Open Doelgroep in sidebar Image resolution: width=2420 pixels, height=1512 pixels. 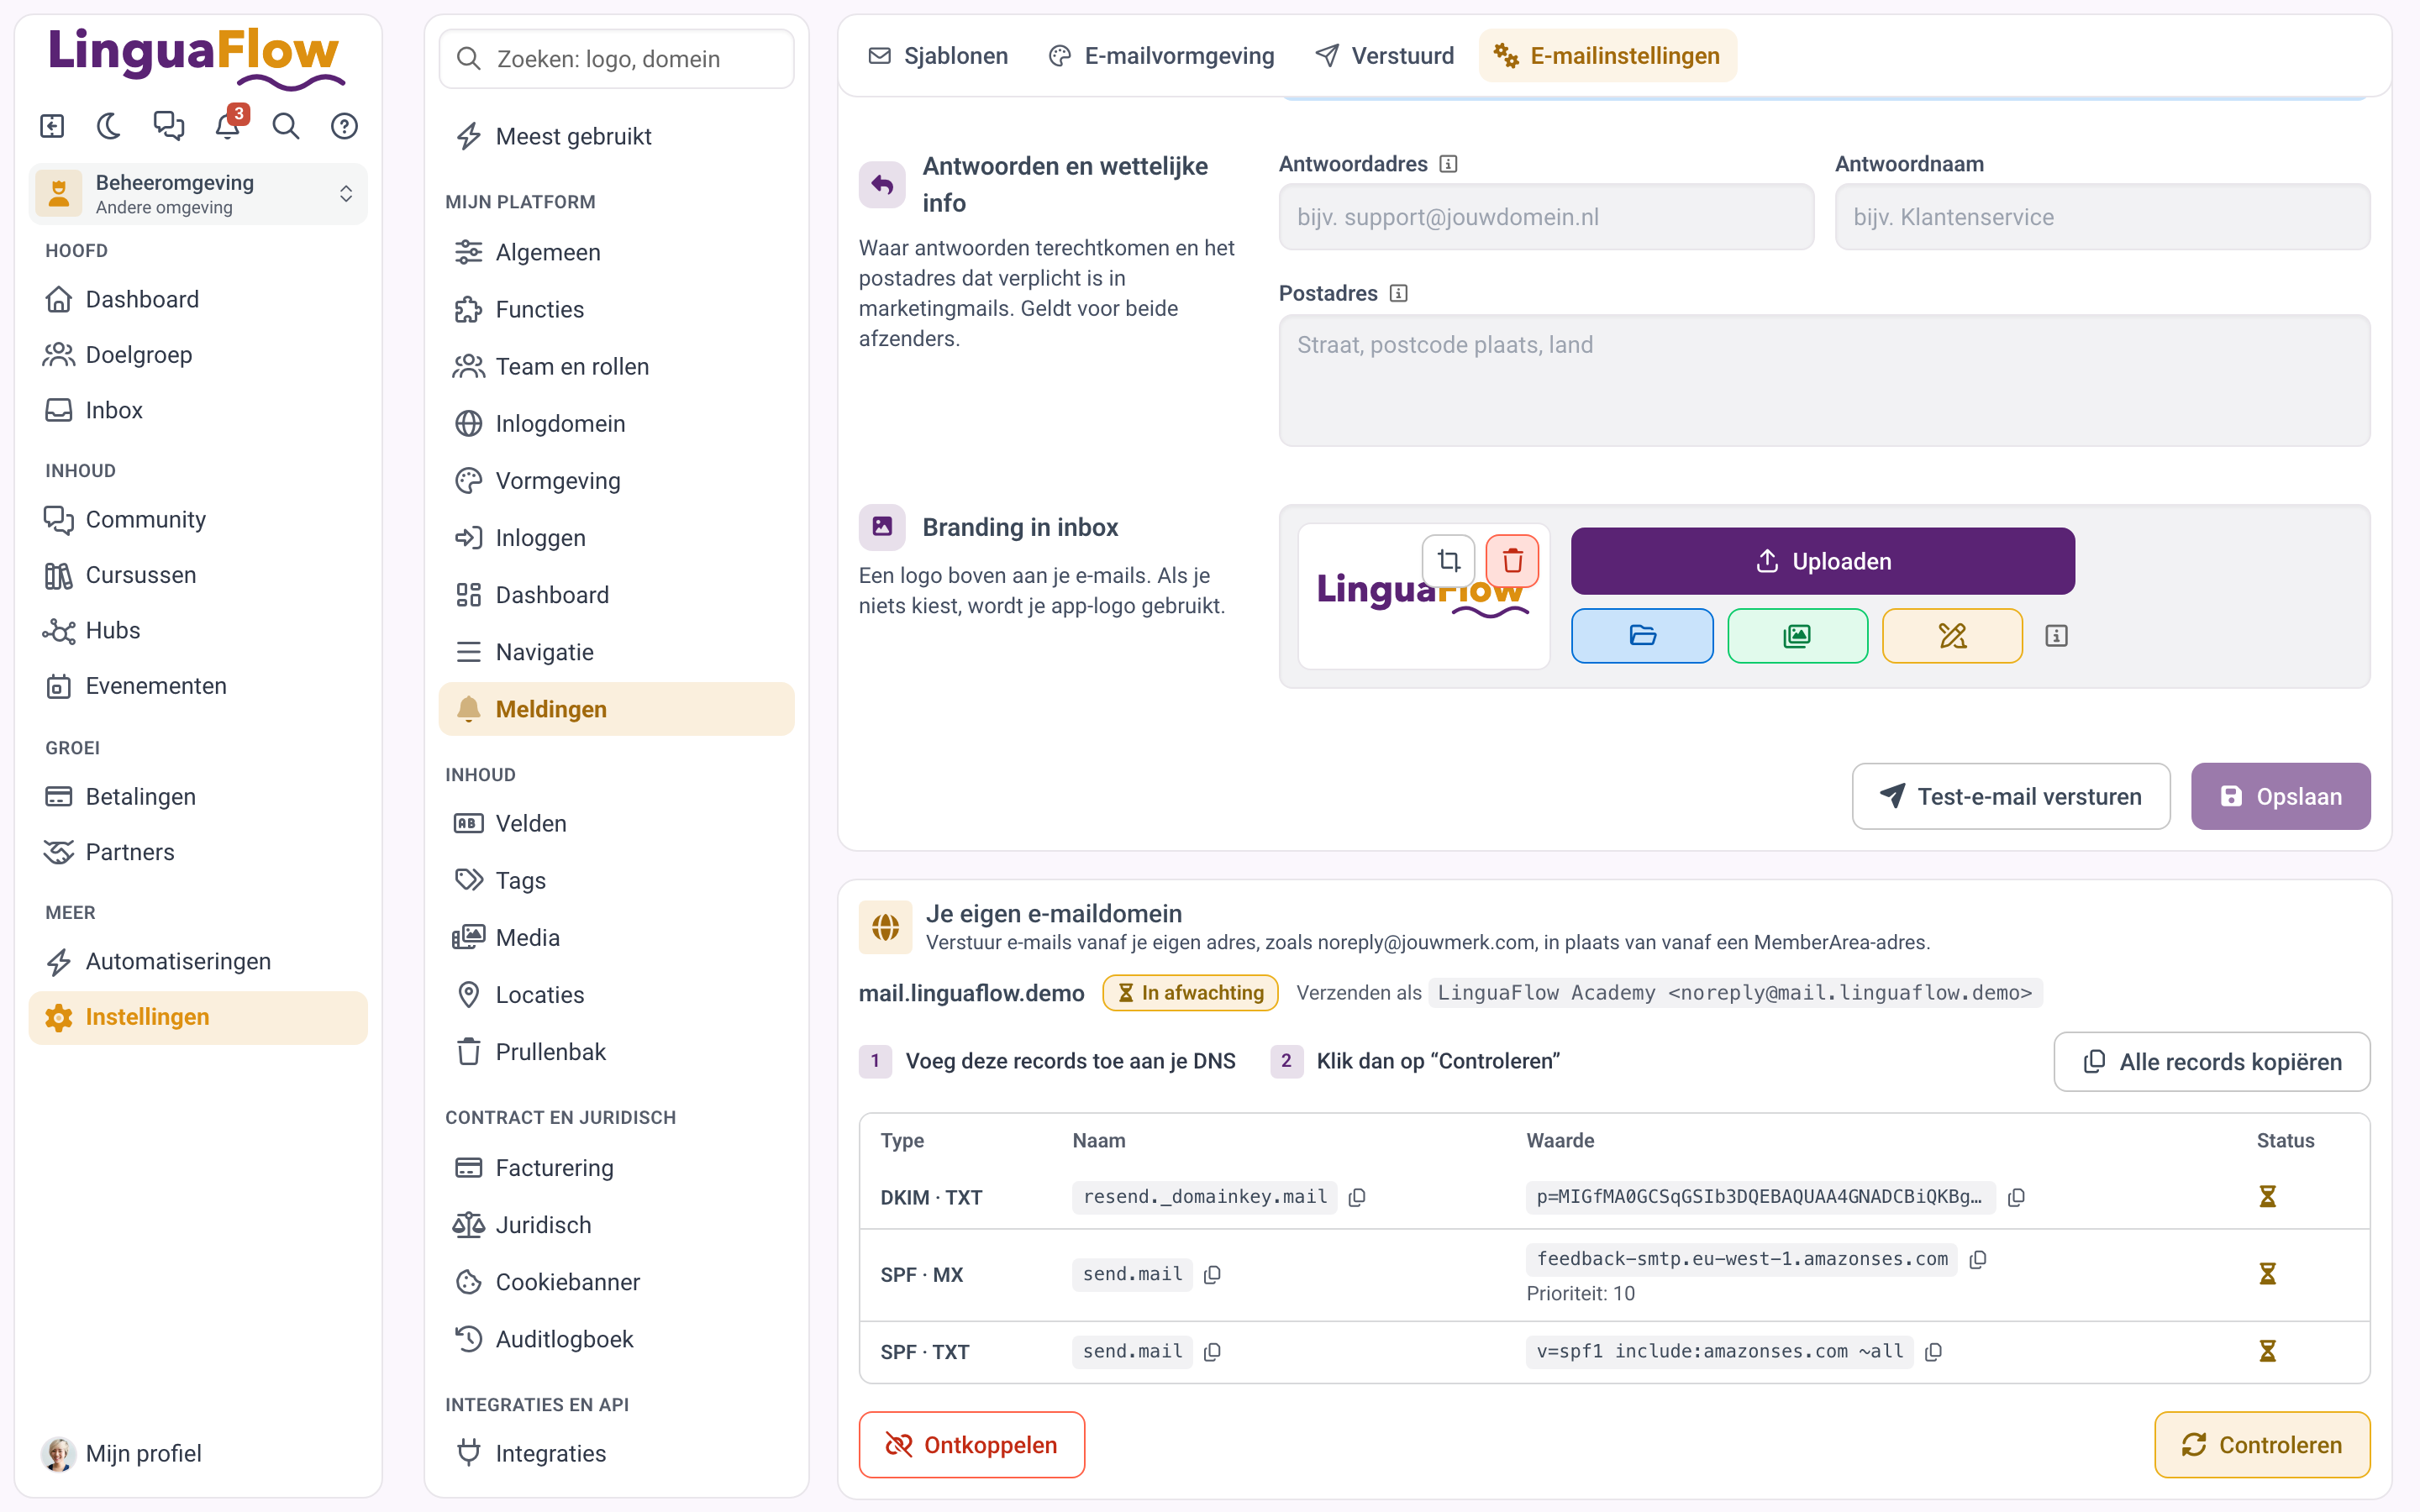click(x=198, y=354)
